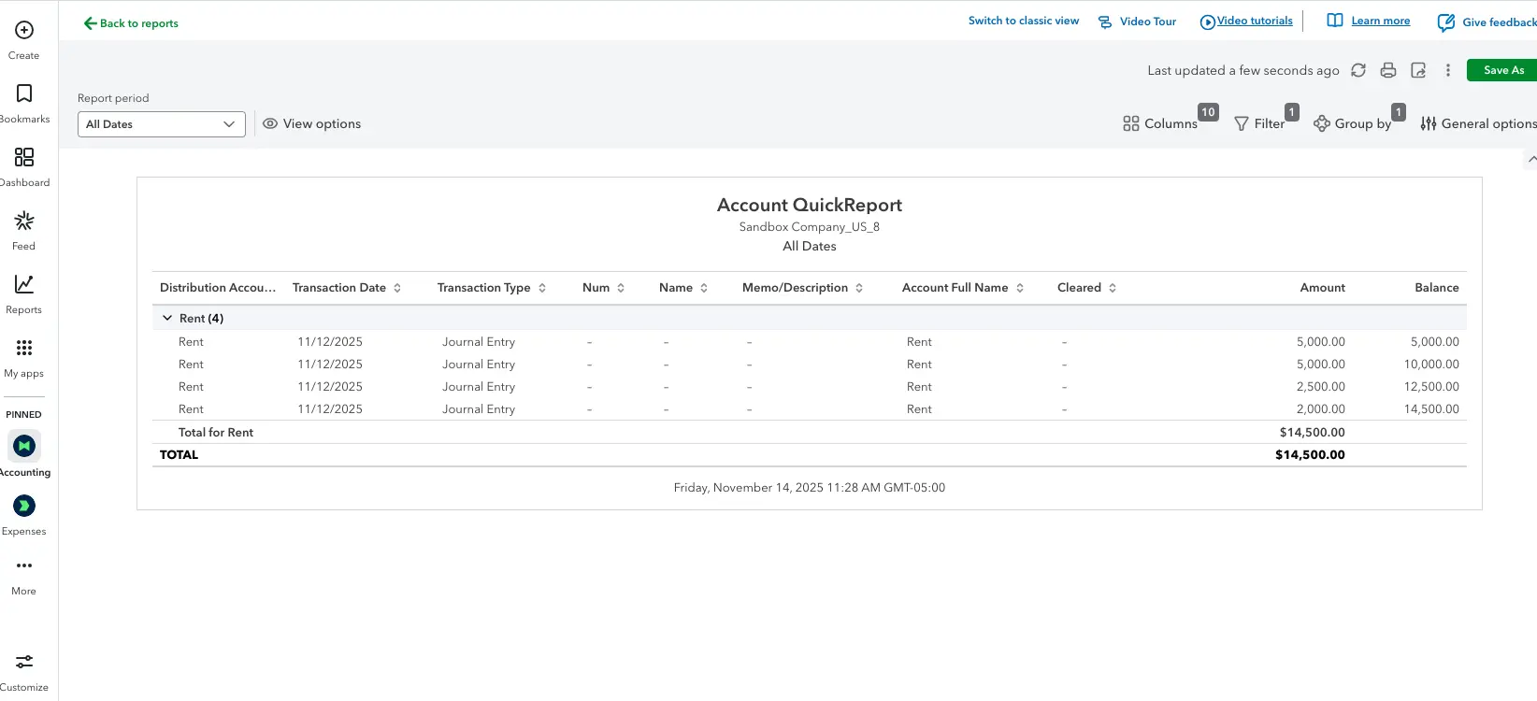Open My apps grid icon
The height and width of the screenshot is (701, 1537).
coord(24,348)
